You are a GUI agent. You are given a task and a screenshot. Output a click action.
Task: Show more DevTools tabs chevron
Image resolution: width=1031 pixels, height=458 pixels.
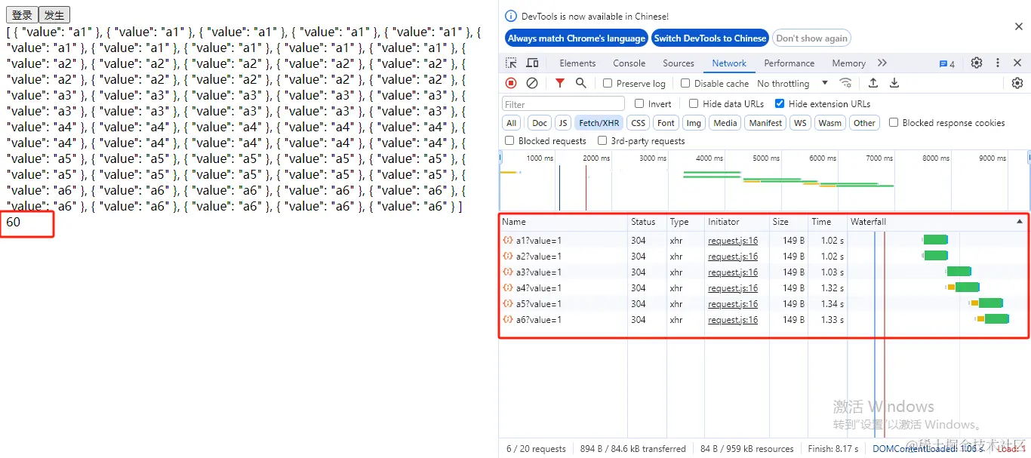click(x=882, y=63)
